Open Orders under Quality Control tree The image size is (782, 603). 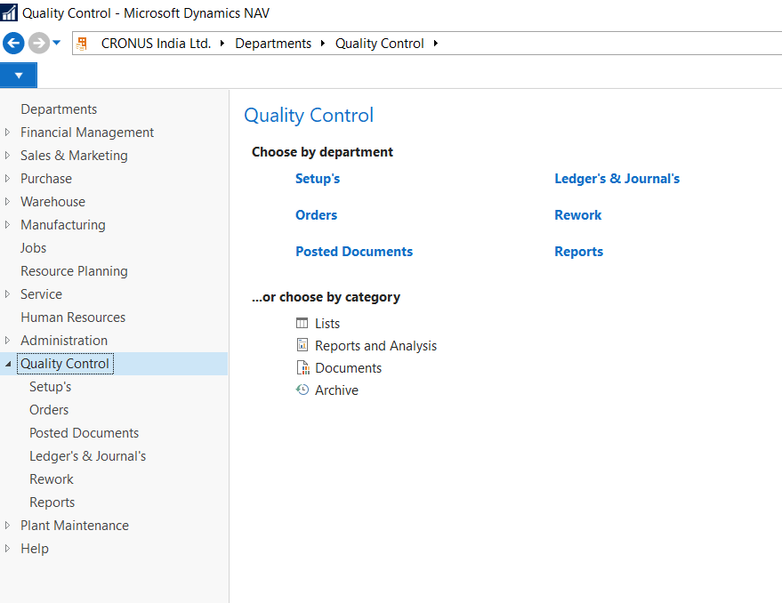click(49, 409)
